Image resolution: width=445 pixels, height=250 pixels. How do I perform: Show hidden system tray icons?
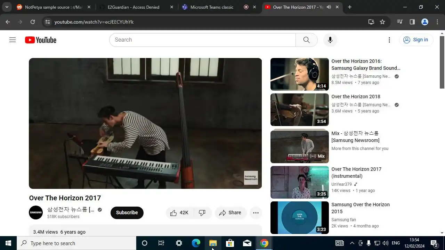click(x=352, y=243)
